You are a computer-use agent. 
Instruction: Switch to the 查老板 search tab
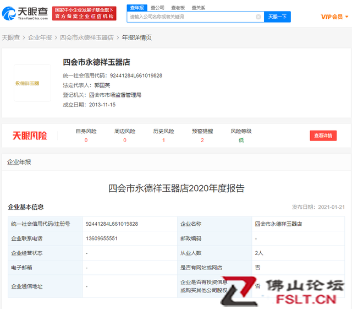click(x=178, y=8)
